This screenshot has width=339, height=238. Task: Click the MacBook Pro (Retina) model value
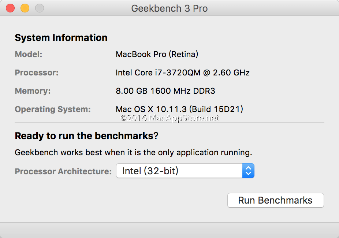point(157,55)
